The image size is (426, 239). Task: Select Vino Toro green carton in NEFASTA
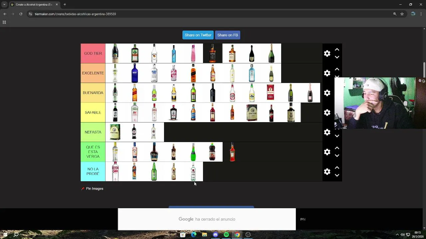[115, 132]
